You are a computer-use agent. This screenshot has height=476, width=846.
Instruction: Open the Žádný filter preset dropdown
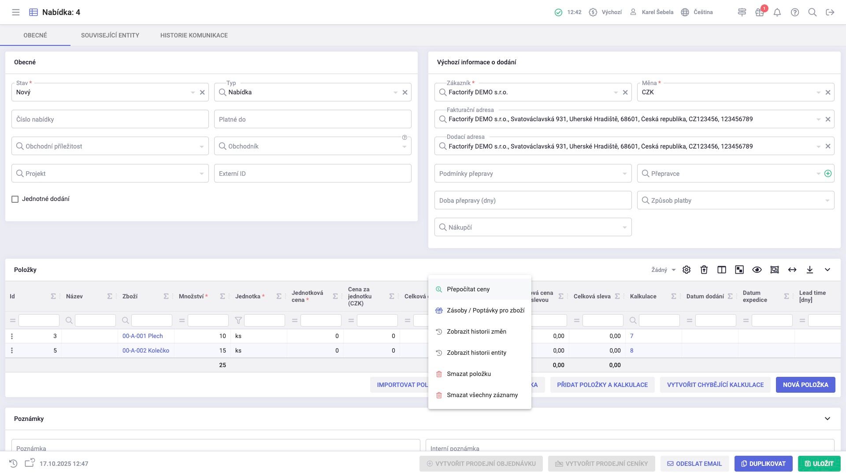coord(664,270)
